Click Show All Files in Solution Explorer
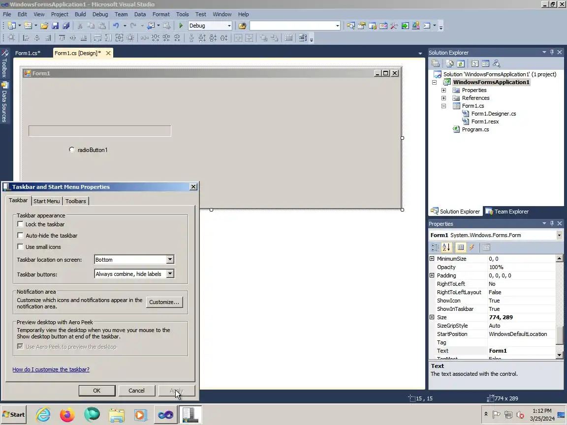Image resolution: width=567 pixels, height=425 pixels. tap(449, 64)
